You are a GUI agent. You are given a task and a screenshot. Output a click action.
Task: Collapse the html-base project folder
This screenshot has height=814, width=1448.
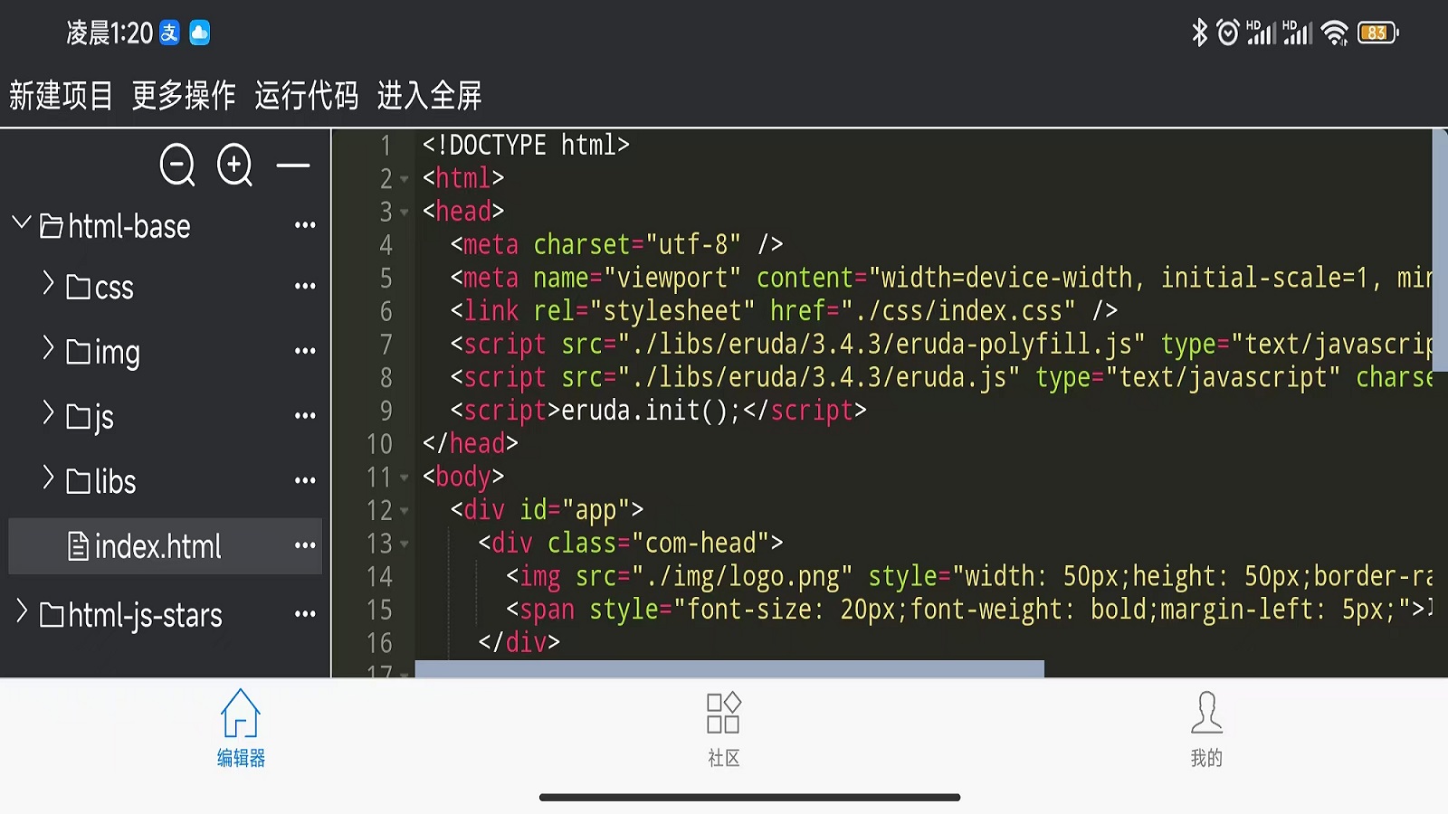click(22, 222)
